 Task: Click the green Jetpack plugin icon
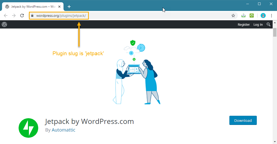tap(28, 128)
